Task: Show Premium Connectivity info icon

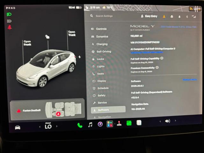Action: (x=157, y=67)
